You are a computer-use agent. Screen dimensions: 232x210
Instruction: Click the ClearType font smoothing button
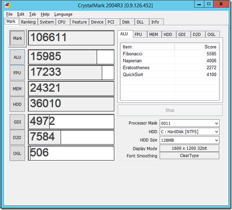pos(189,156)
